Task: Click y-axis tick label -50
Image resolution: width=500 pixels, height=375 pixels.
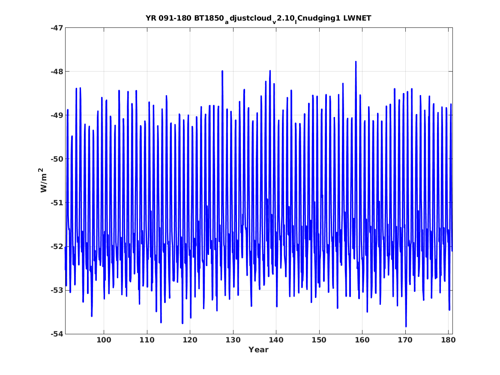Action: 57,159
